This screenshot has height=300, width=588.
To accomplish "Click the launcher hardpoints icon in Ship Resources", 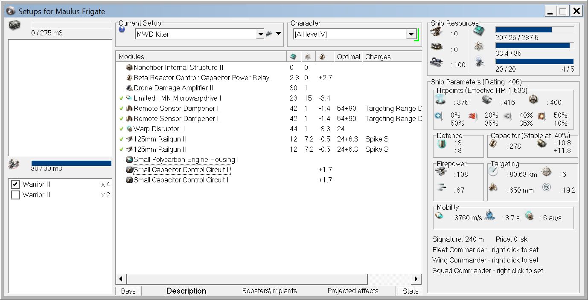I will (x=437, y=47).
